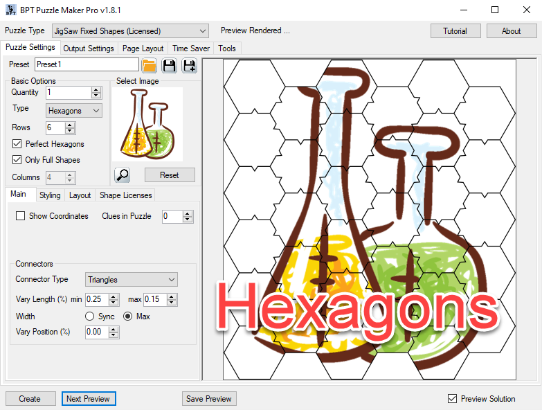
Task: Click the save preset floppy disk icon
Action: (x=169, y=65)
